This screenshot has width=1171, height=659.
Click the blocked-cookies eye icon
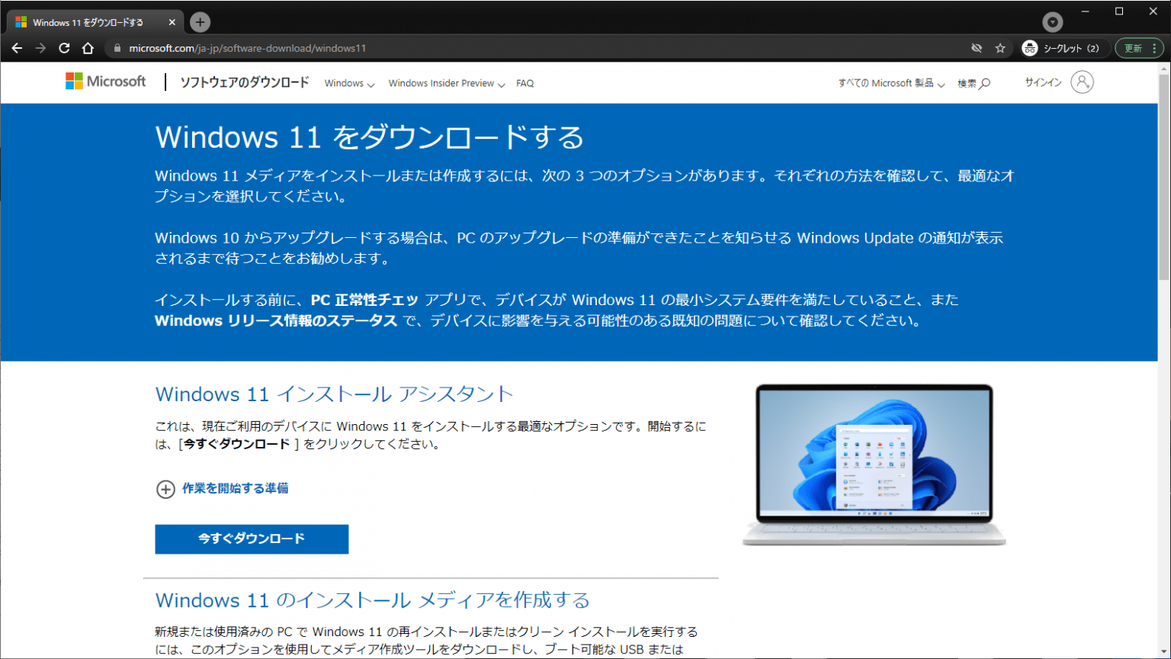tap(977, 47)
